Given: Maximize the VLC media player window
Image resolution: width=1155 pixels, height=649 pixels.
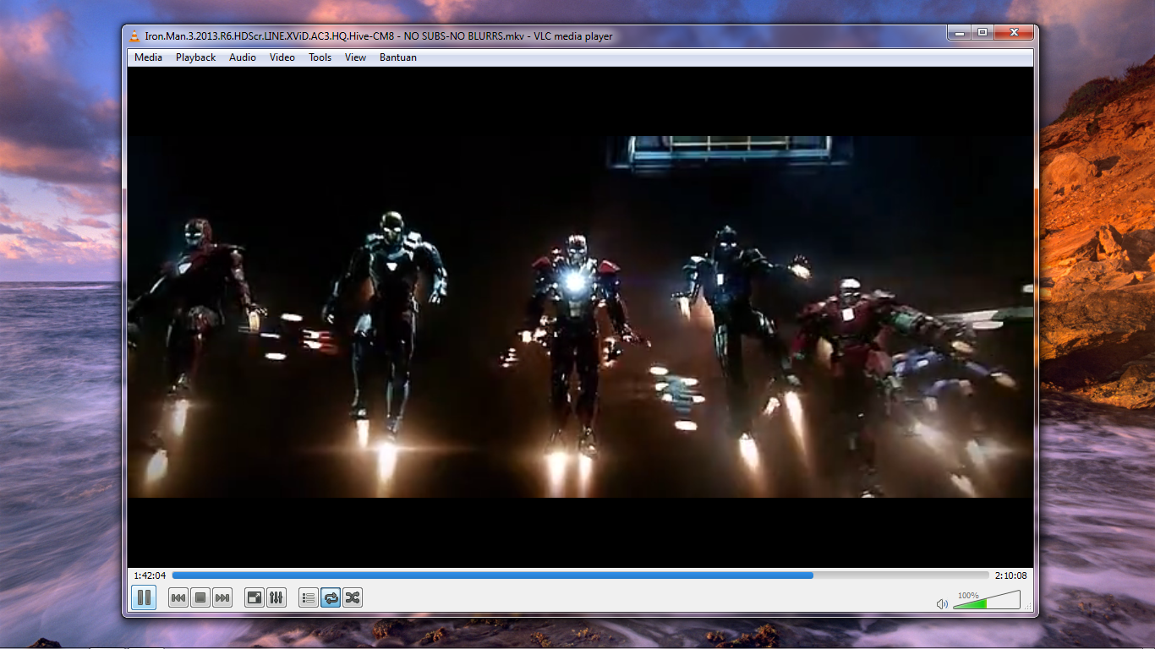Looking at the screenshot, I should (x=982, y=33).
